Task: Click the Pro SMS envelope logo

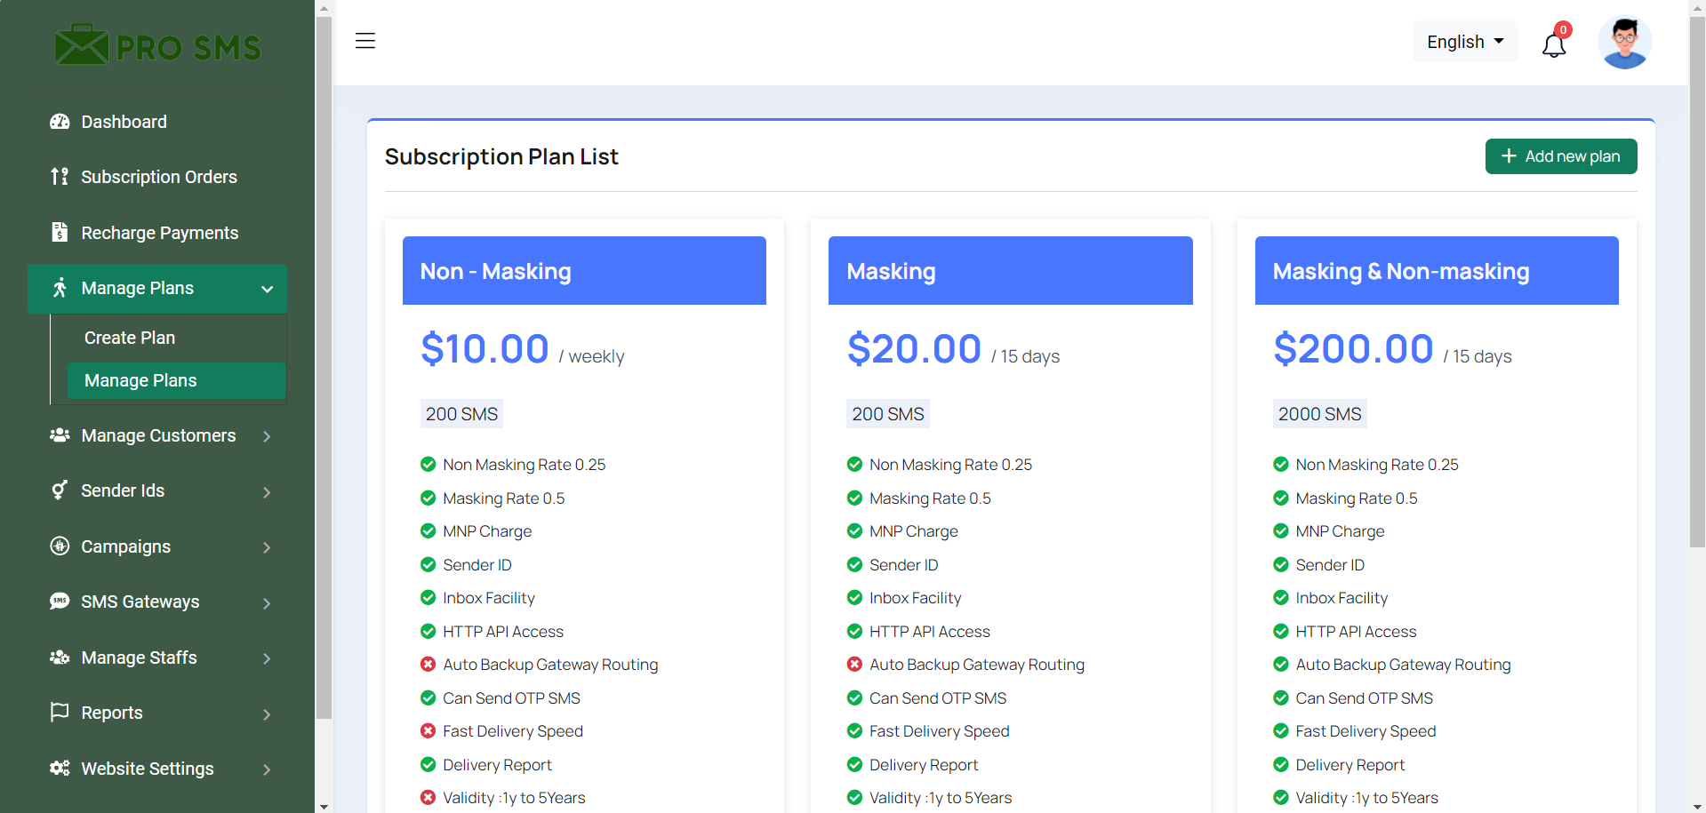Action: tap(82, 45)
